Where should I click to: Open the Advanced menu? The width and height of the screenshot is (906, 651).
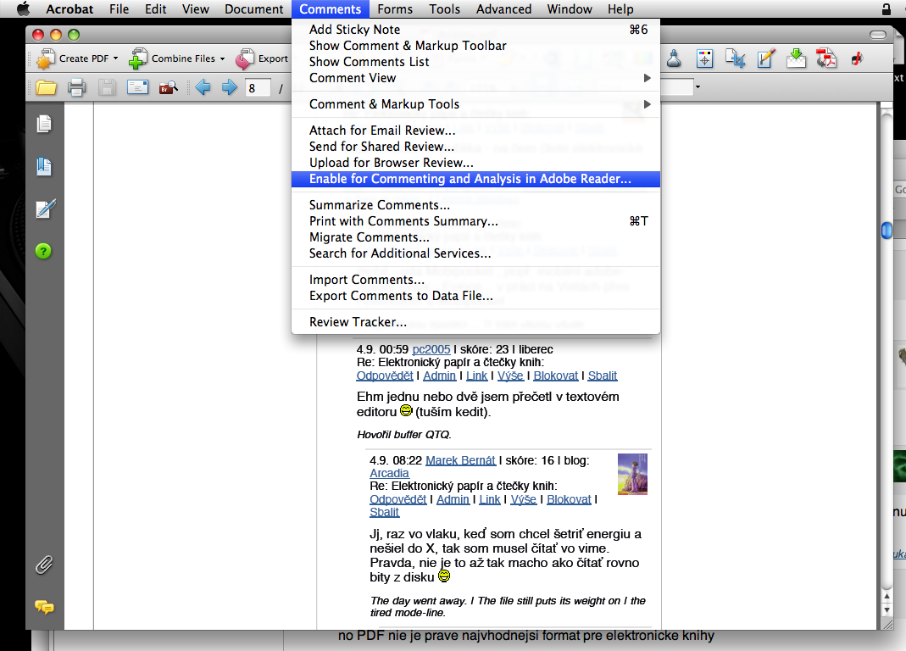tap(503, 8)
